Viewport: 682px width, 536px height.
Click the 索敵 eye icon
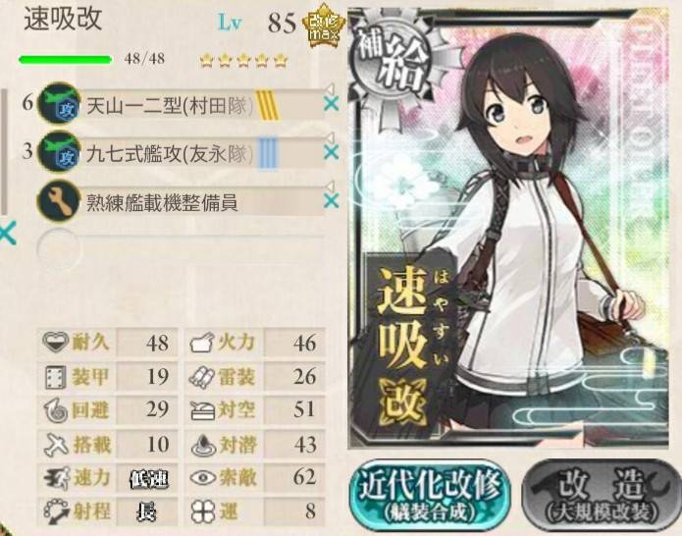(x=203, y=478)
